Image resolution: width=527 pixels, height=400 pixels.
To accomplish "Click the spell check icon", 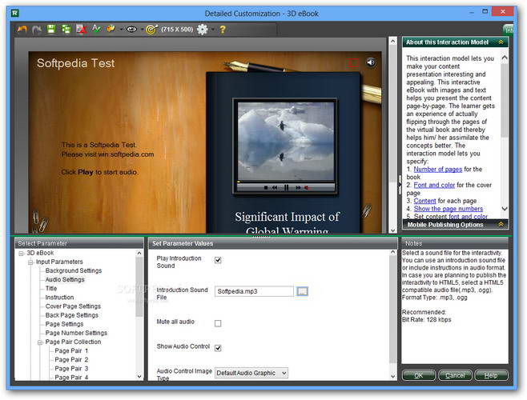I will (96, 30).
